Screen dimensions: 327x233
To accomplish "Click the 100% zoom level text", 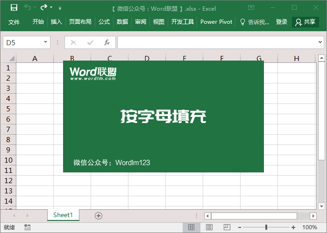I will (x=310, y=227).
